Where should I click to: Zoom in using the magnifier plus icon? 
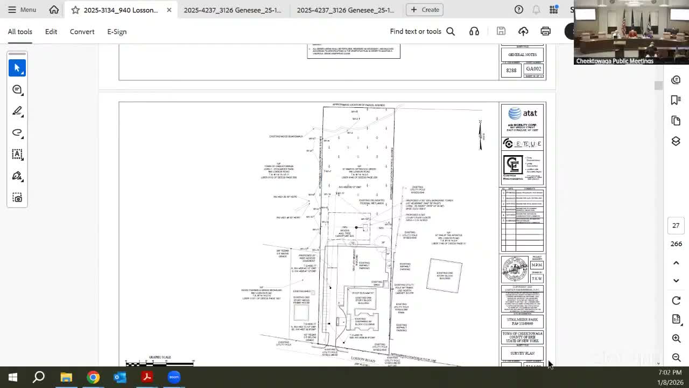pyautogui.click(x=676, y=338)
